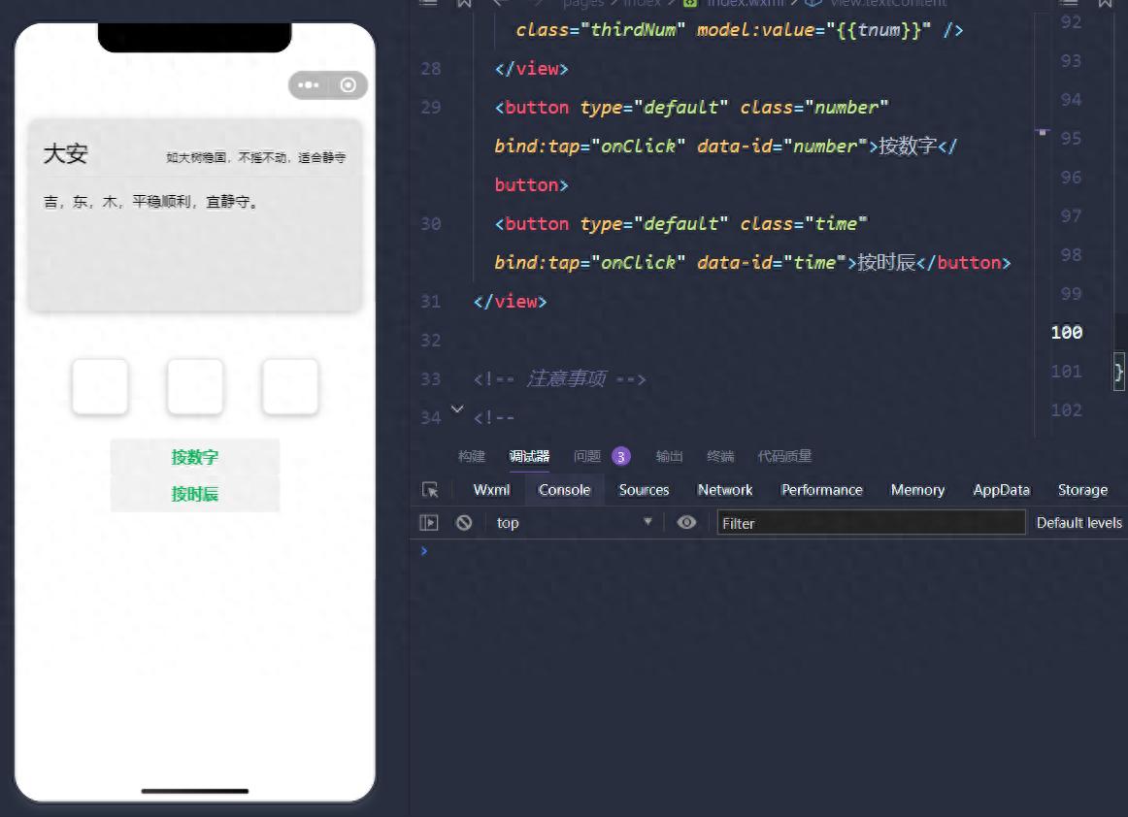Screen dimensions: 1128x817
Task: Click the middle number input box
Action: [195, 387]
